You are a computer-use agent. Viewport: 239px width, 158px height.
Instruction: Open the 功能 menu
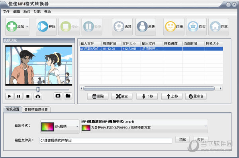pos(37,12)
